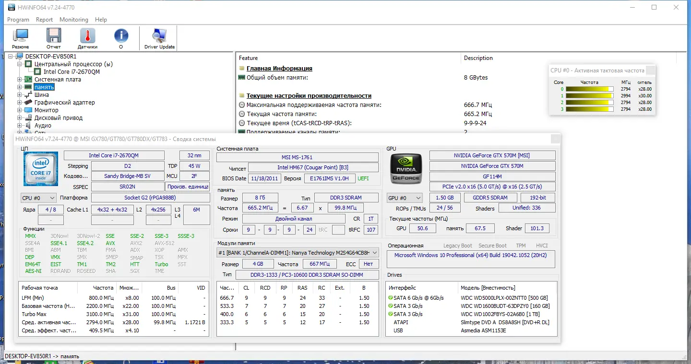The image size is (691, 364).
Task: Expand the Графический адаптер tree node
Action: click(20, 103)
